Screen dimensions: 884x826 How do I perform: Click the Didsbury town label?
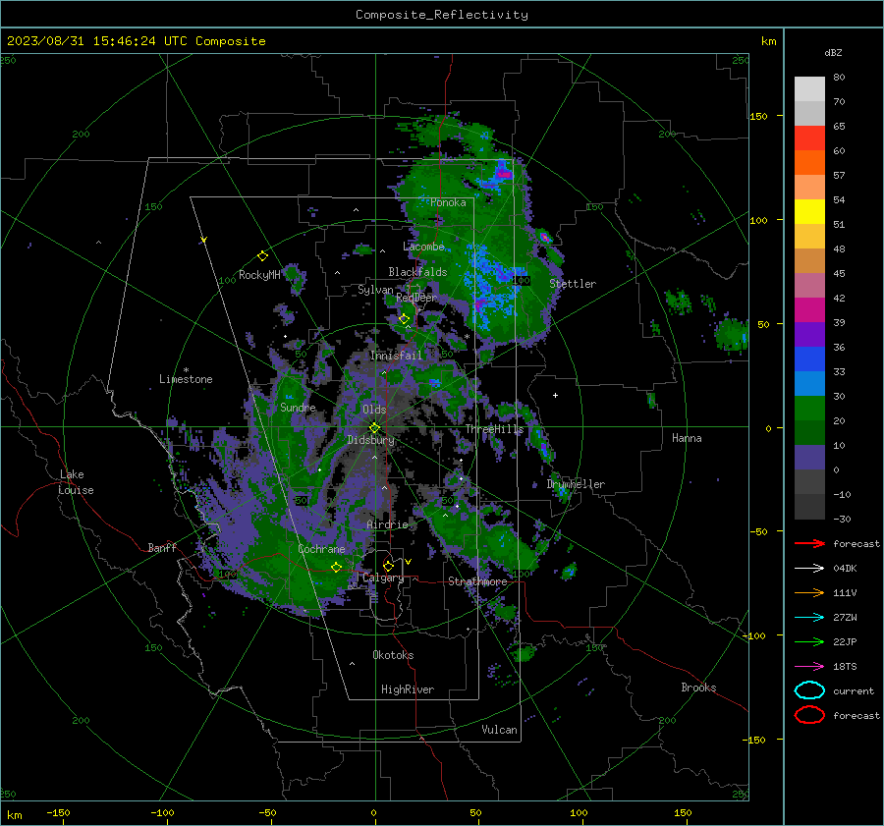[x=371, y=440]
